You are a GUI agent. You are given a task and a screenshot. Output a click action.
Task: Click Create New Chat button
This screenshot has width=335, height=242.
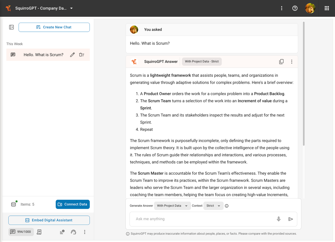54,27
